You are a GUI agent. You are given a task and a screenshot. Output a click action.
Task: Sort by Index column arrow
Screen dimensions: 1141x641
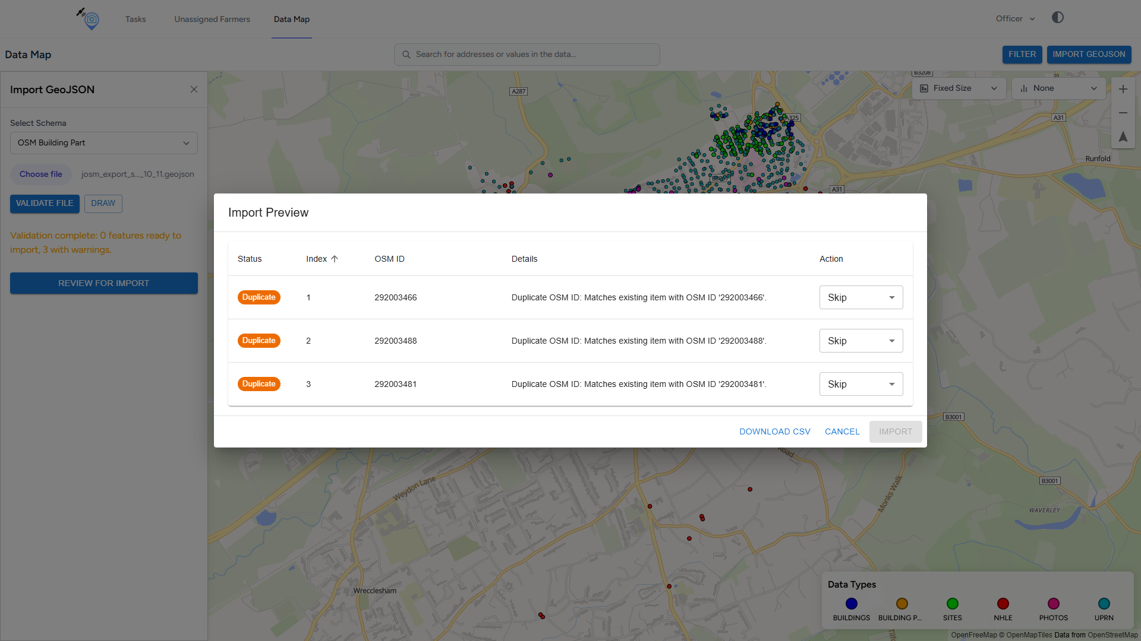click(x=335, y=259)
